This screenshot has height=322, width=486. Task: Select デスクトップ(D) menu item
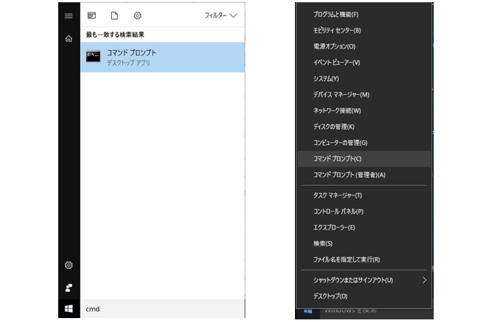[x=364, y=296]
